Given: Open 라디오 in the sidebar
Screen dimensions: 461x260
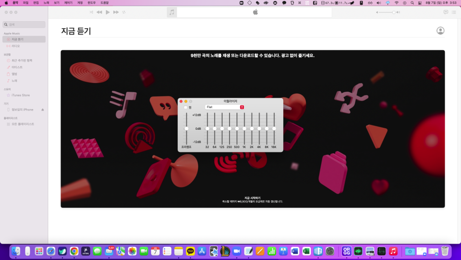Looking at the screenshot, I should [24, 46].
